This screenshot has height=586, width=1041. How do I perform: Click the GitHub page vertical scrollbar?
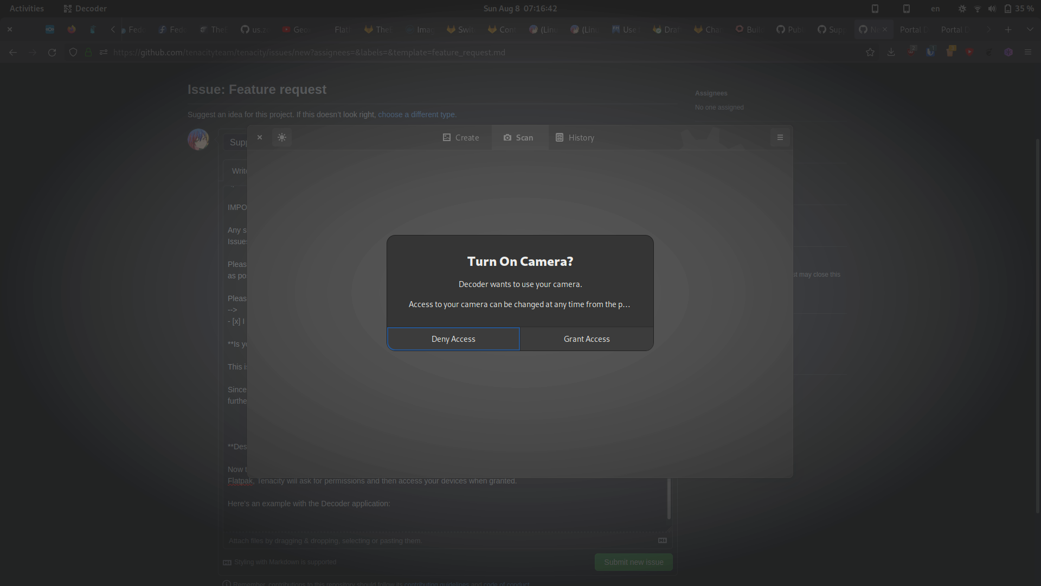tap(1038, 326)
